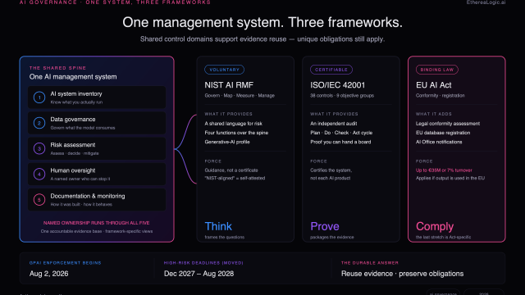Click 'Four functions over the spine' line
This screenshot has width=525, height=295.
pos(236,133)
